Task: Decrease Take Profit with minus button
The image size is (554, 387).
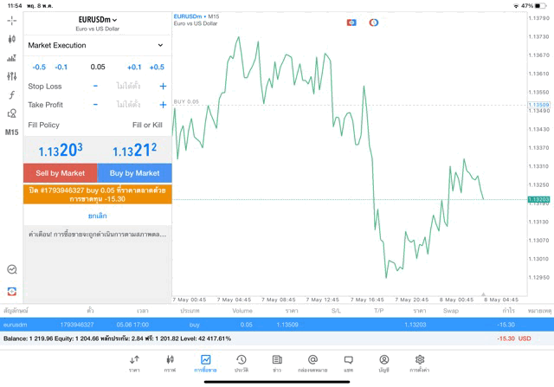Action: pos(95,105)
